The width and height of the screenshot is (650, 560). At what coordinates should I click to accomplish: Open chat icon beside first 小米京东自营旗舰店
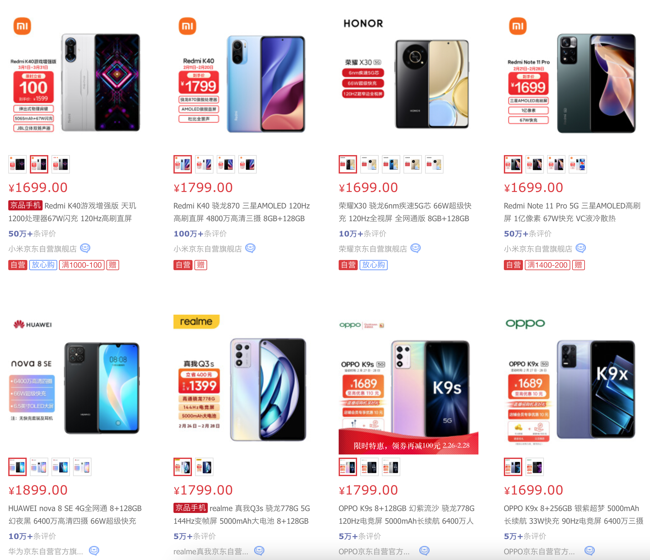coord(85,248)
